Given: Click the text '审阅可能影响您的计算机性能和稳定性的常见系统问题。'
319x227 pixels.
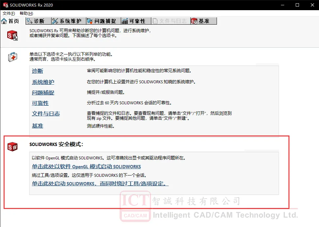Looking at the screenshot, I should coord(139,71).
